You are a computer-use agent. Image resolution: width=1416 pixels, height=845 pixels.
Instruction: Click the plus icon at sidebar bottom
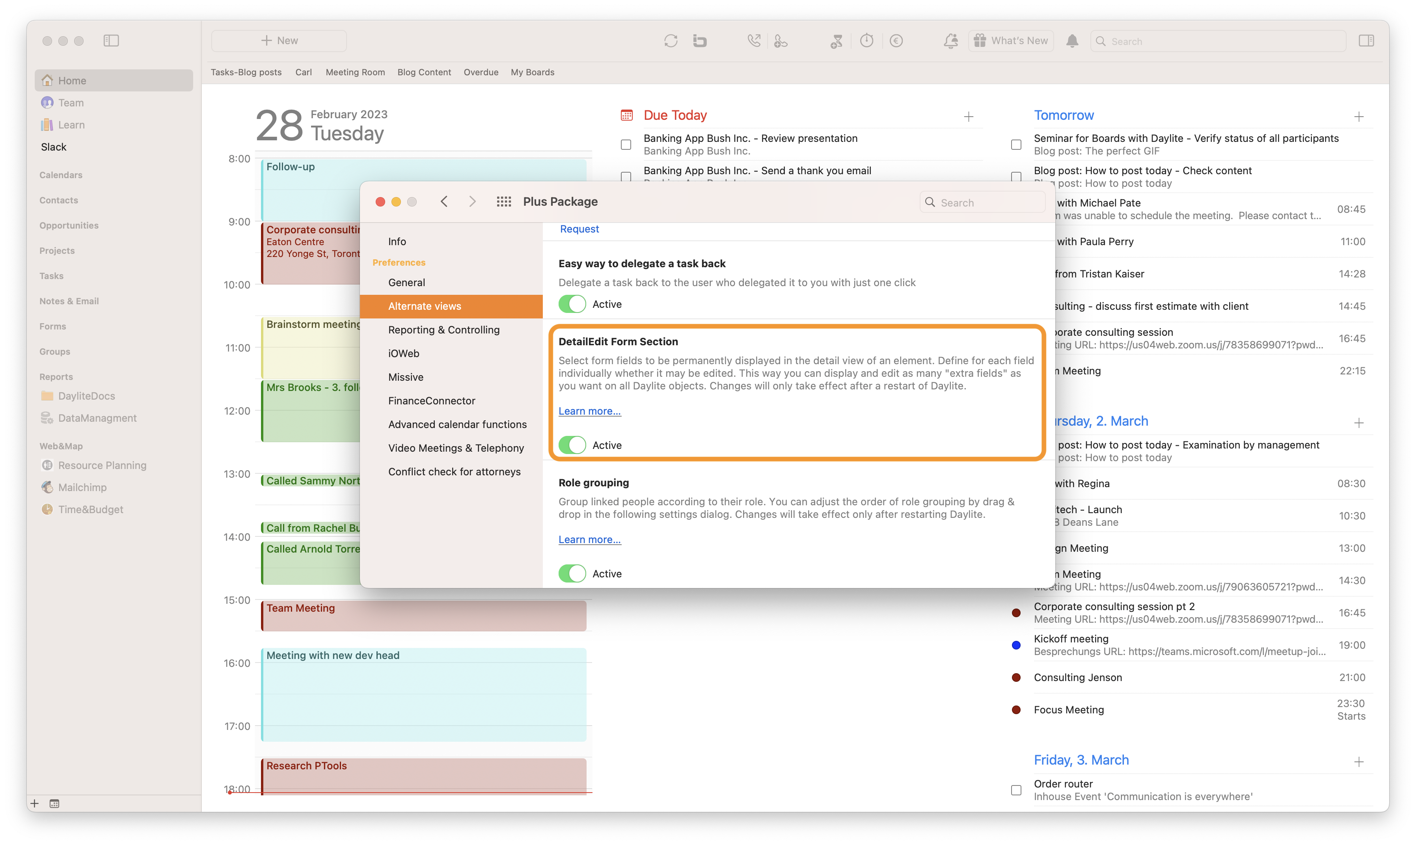35,804
